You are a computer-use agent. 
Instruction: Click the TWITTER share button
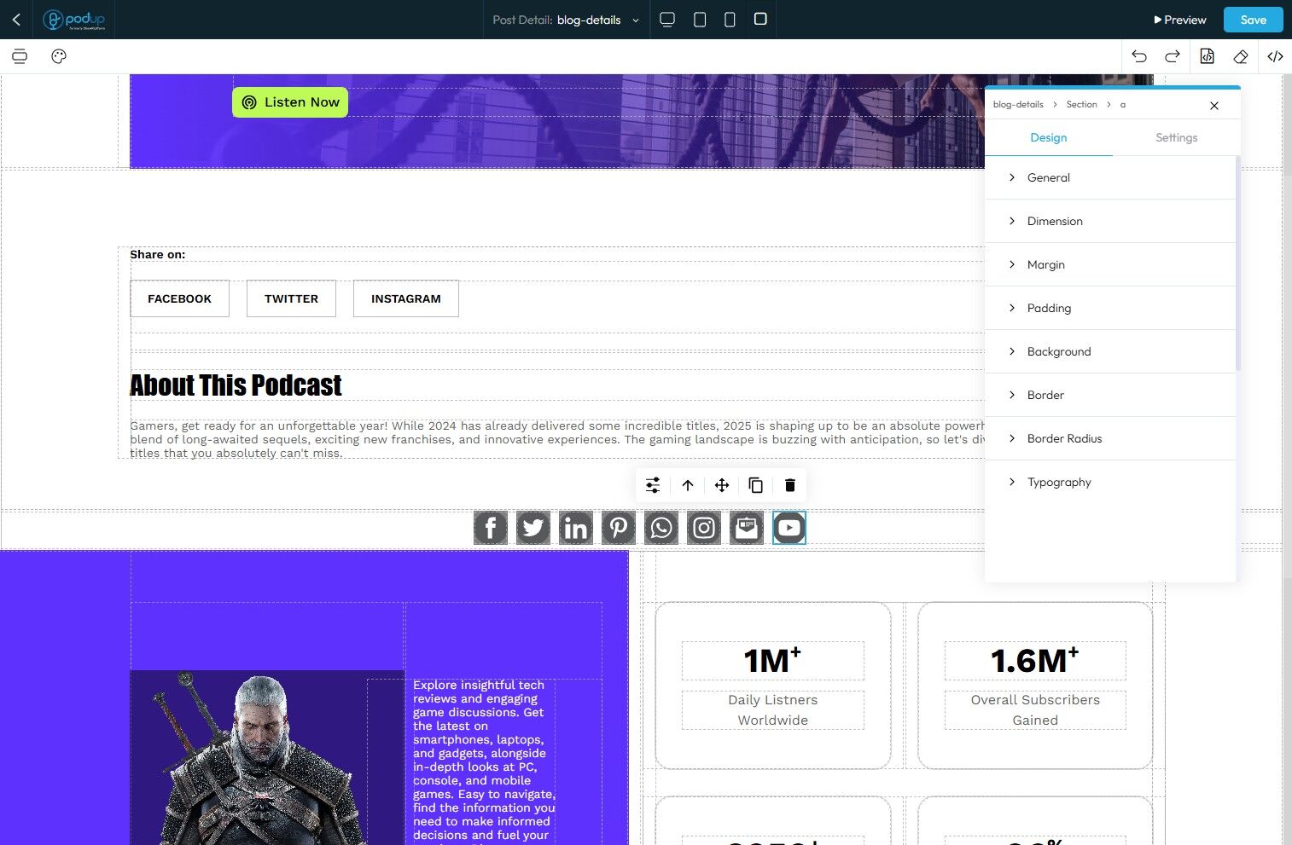tap(291, 298)
